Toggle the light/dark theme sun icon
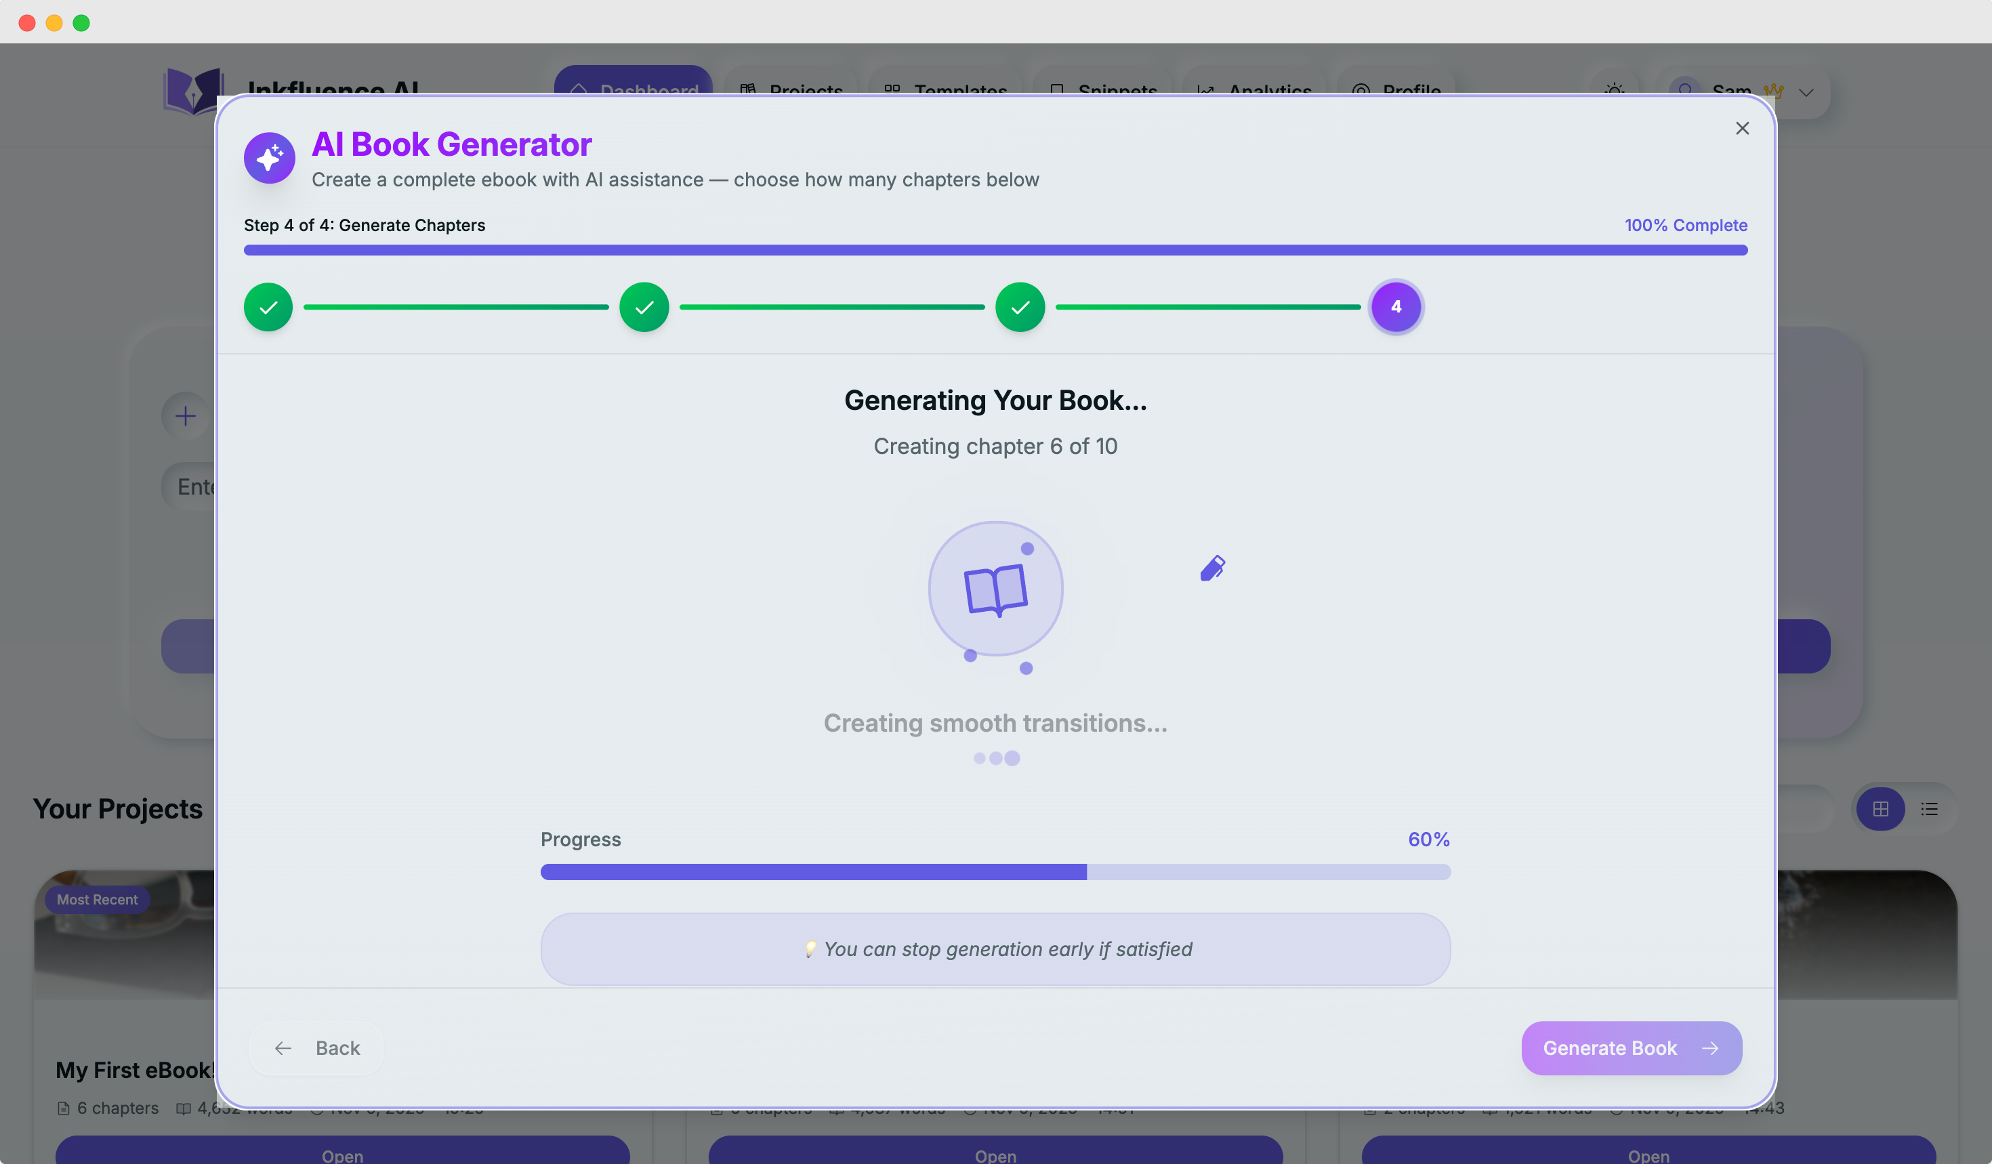The width and height of the screenshot is (1992, 1164). tap(1615, 89)
